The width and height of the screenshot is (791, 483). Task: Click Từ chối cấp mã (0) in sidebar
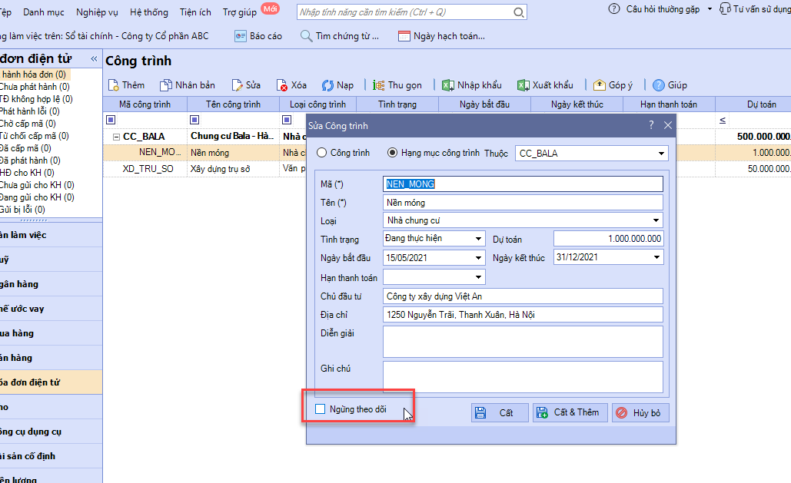[x=35, y=136]
